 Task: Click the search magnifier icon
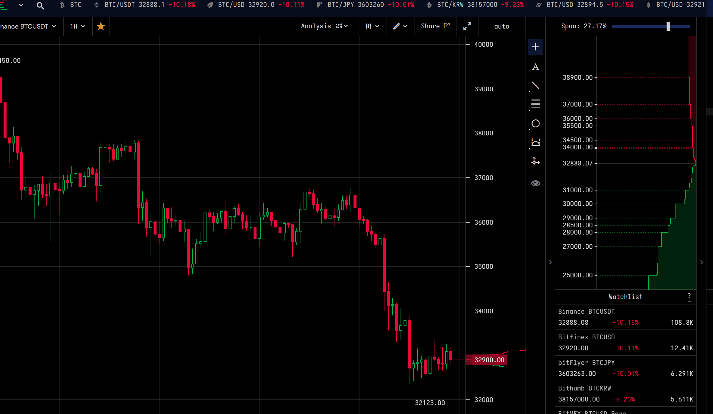(40, 5)
